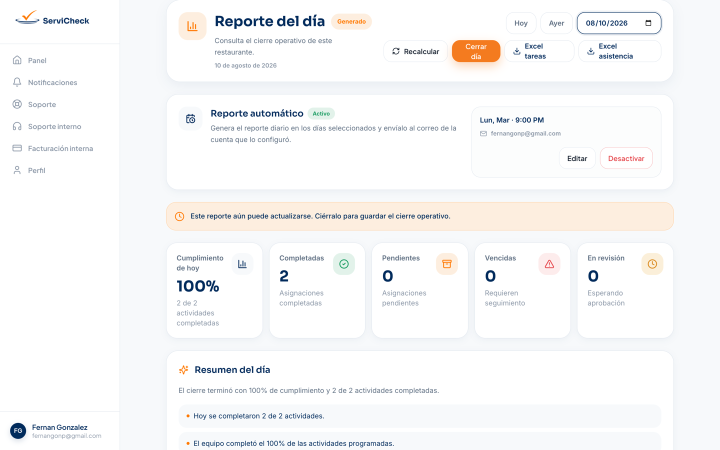The image size is (720, 450).
Task: Select the Perfil menu item
Action: 60,170
